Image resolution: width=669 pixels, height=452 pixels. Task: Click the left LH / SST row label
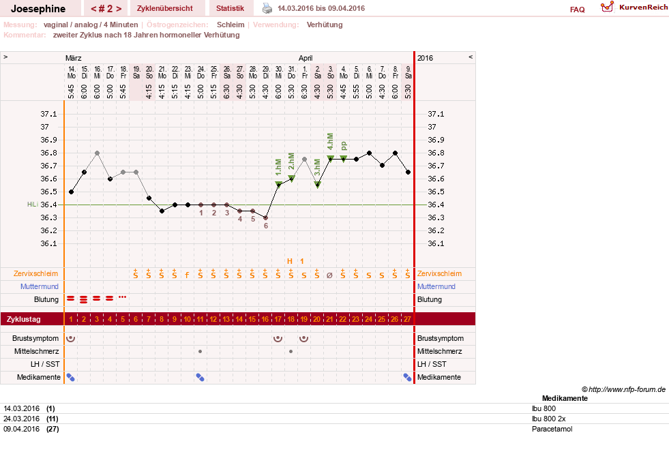[46, 364]
